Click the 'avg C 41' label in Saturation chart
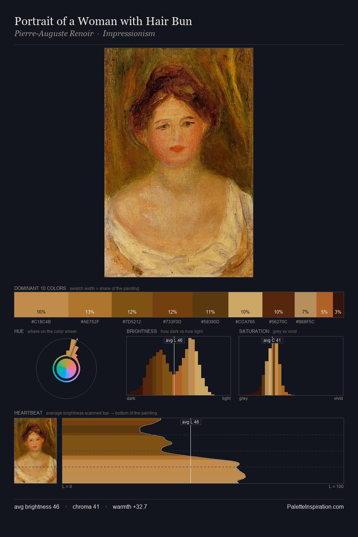 pyautogui.click(x=272, y=340)
